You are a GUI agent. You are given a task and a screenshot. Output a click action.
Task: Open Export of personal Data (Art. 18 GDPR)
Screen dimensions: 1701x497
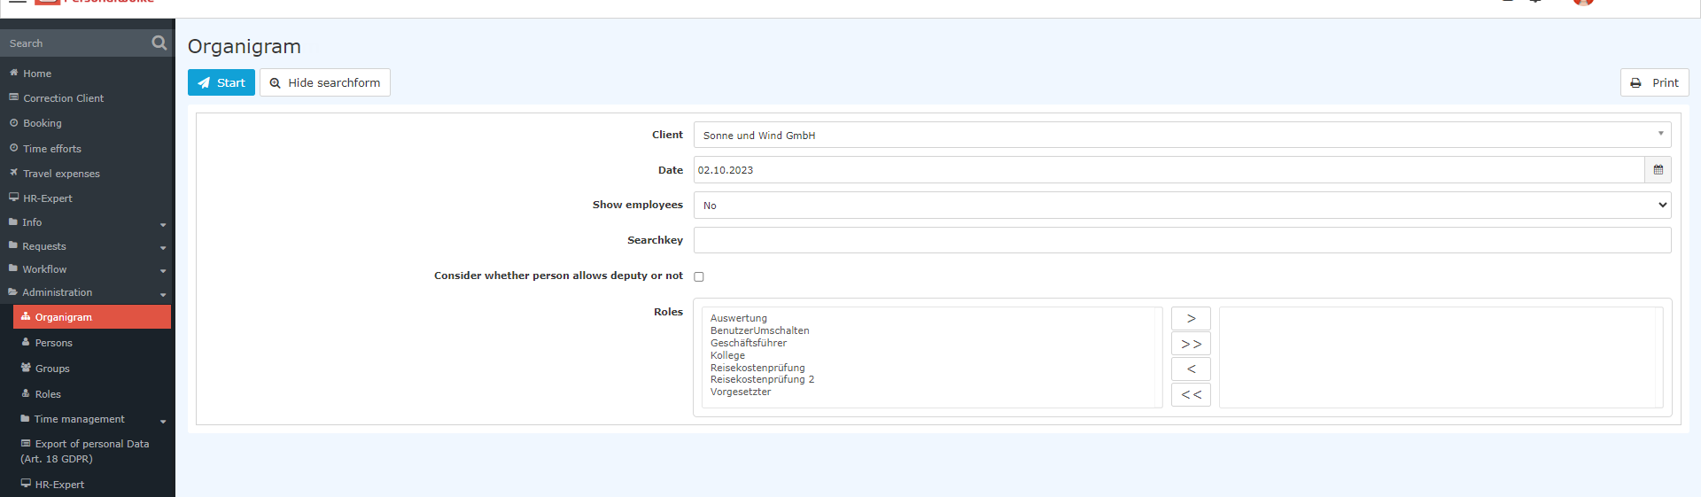coord(85,451)
